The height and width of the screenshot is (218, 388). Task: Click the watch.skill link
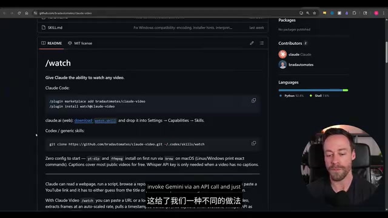[105, 121]
